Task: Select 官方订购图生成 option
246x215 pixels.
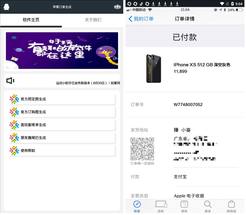Action: 62,112
